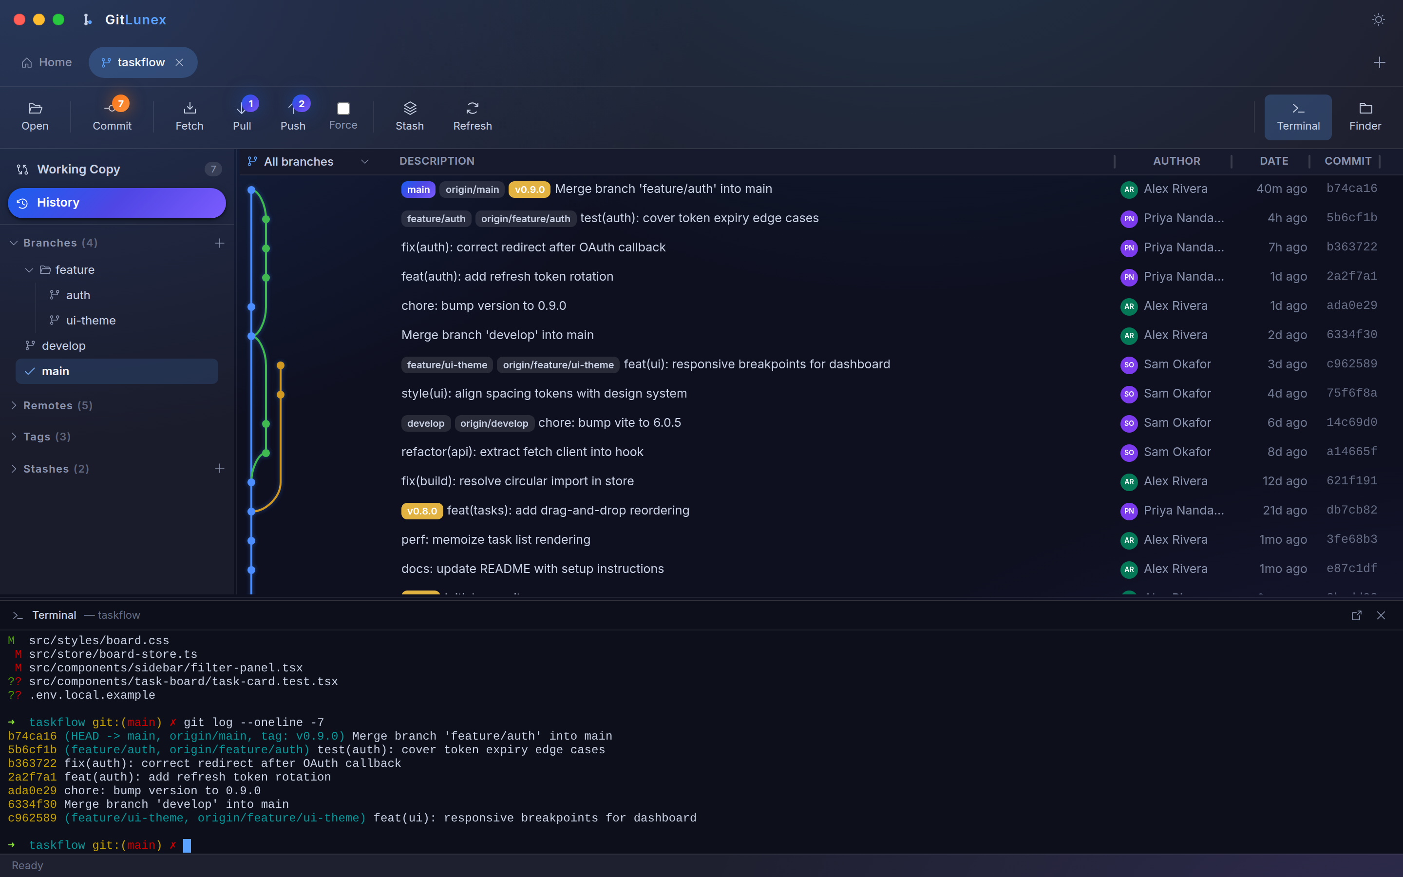Pull changes with the Pull button
This screenshot has height=877, width=1403.
click(242, 116)
